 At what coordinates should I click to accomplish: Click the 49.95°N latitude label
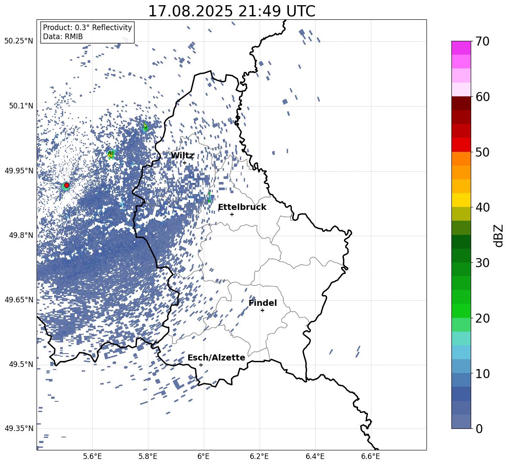(x=18, y=170)
